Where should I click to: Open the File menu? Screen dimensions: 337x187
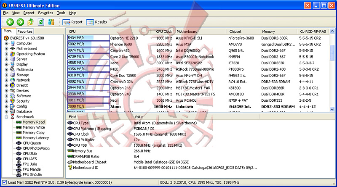(5, 13)
